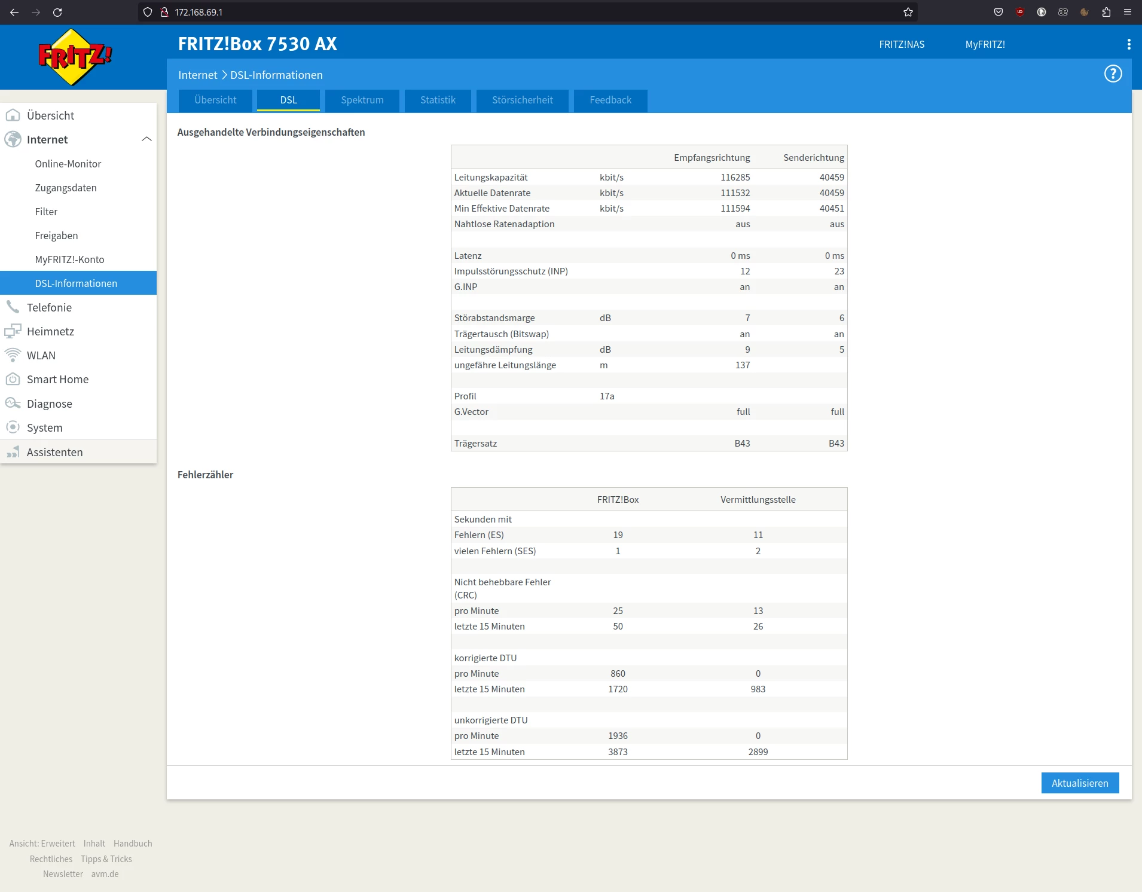
Task: Click the FRITZ! logo
Action: coord(75,57)
